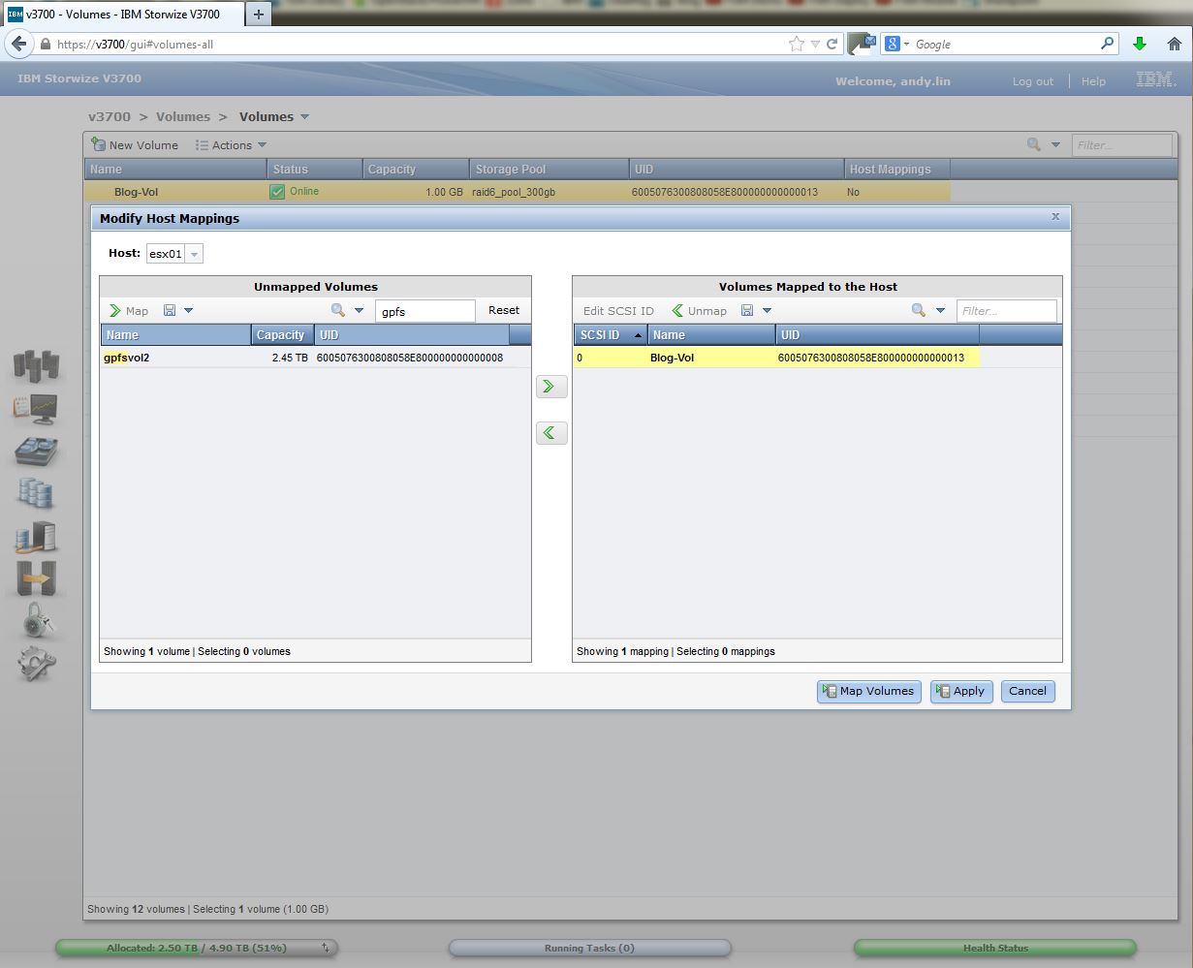Click the gpfs filter field in Unmapped Volumes
This screenshot has height=968, width=1193.
click(x=425, y=311)
